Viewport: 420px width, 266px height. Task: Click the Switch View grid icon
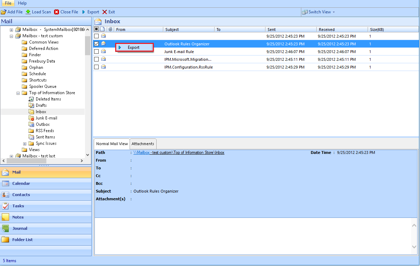pos(305,12)
